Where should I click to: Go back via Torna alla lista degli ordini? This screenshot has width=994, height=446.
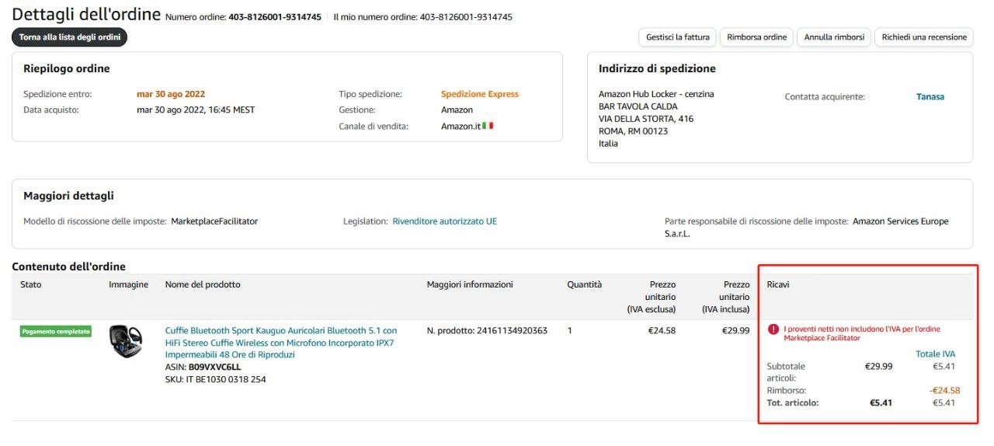(x=69, y=37)
